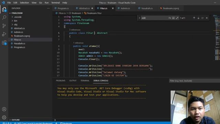Expand the obj folder

pyautogui.click(x=15, y=24)
